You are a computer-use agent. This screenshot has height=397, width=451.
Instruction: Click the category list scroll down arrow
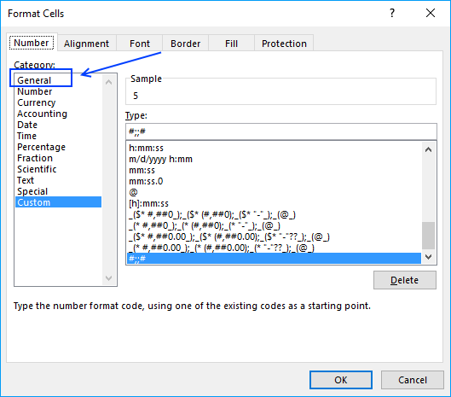click(x=109, y=278)
